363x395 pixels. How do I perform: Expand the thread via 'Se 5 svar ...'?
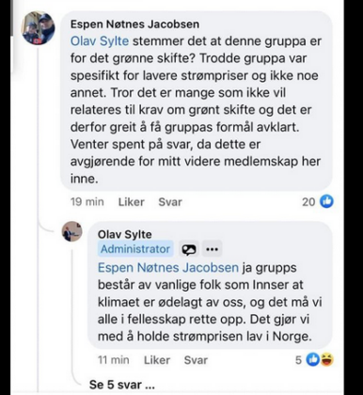[121, 385]
